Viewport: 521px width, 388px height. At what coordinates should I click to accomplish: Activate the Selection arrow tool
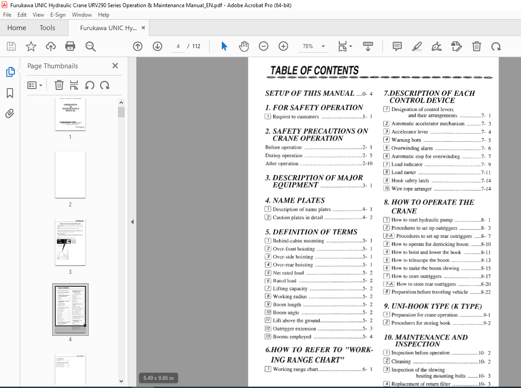(225, 46)
